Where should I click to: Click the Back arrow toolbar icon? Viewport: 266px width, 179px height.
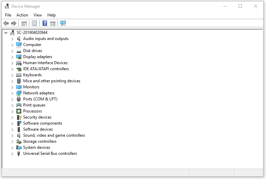(6, 23)
